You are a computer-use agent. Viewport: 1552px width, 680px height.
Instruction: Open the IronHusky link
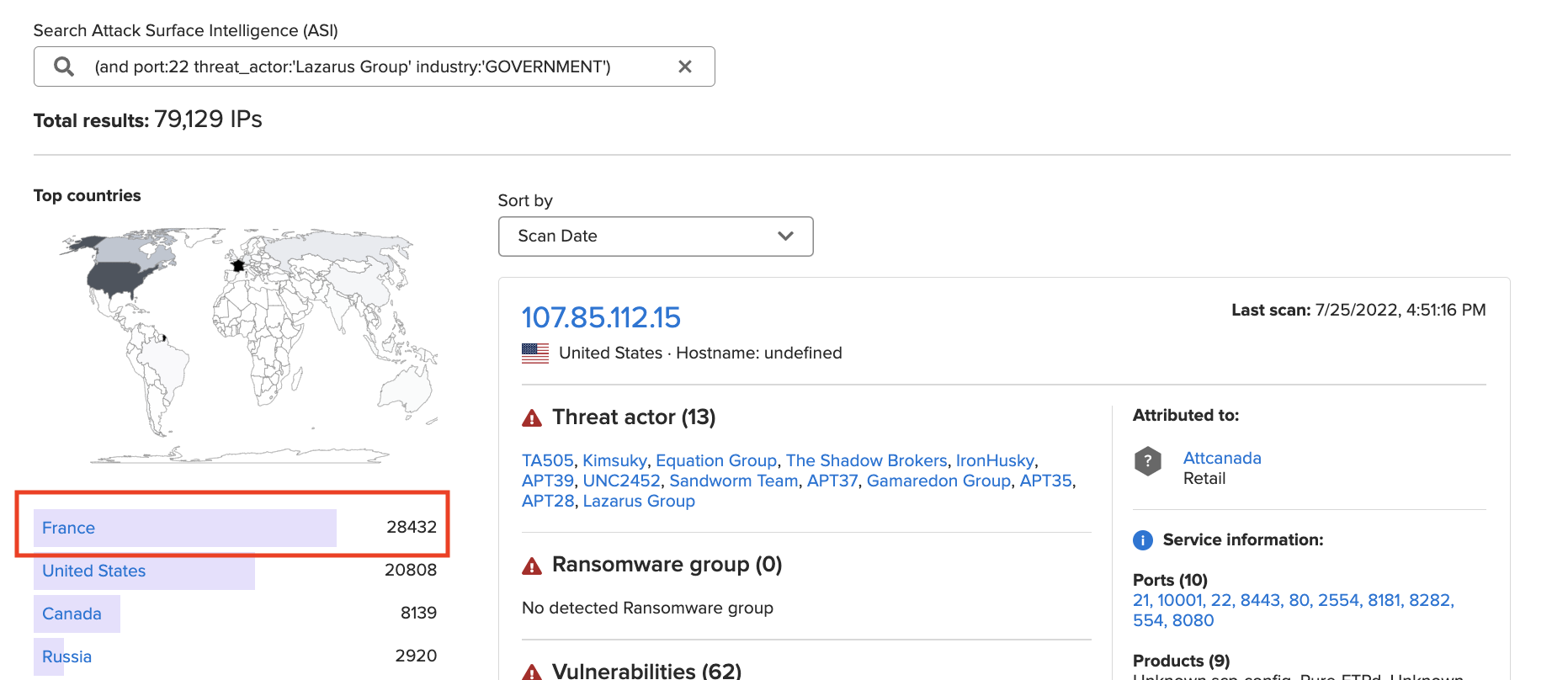995,460
